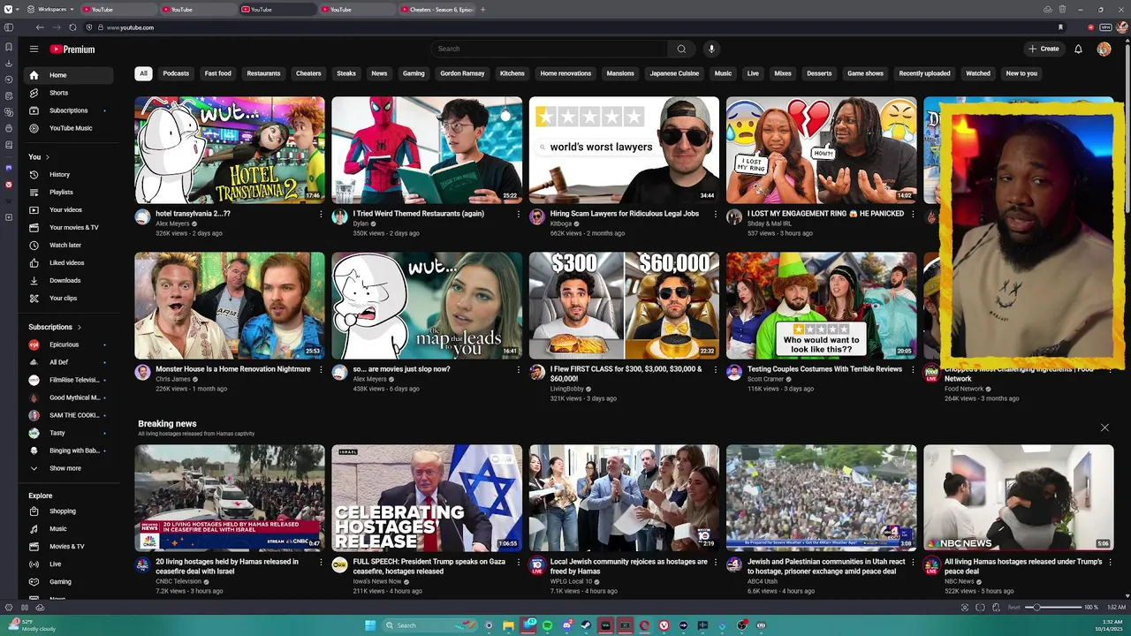1131x636 pixels.
Task: Start voice search with microphone icon
Action: 711,49
